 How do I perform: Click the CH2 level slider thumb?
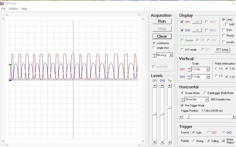pyautogui.click(x=162, y=114)
